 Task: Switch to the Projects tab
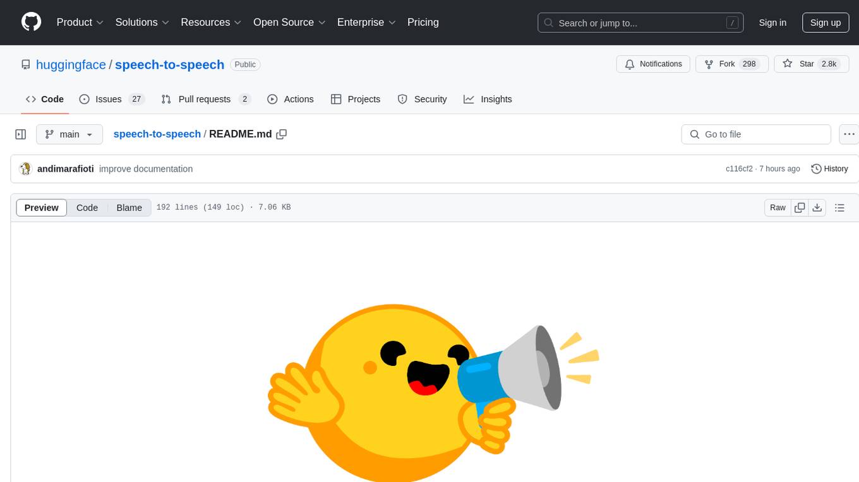[356, 99]
